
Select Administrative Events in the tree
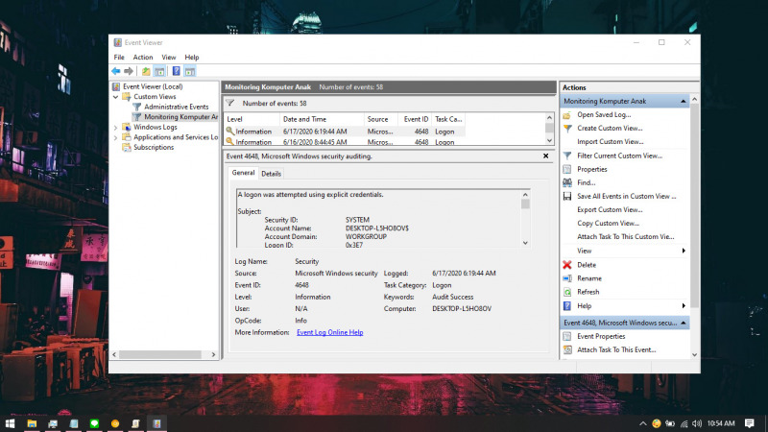[177, 107]
